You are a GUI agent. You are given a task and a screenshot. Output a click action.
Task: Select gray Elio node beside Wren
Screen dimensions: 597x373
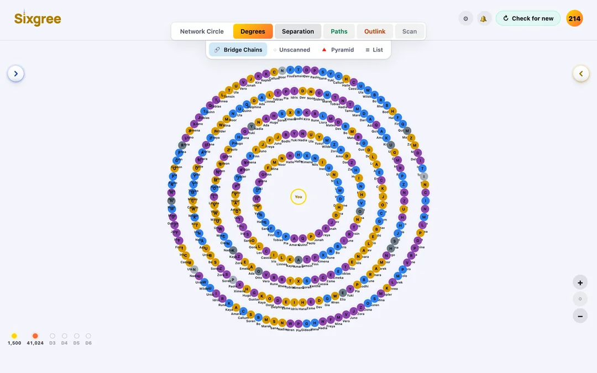pos(343,293)
